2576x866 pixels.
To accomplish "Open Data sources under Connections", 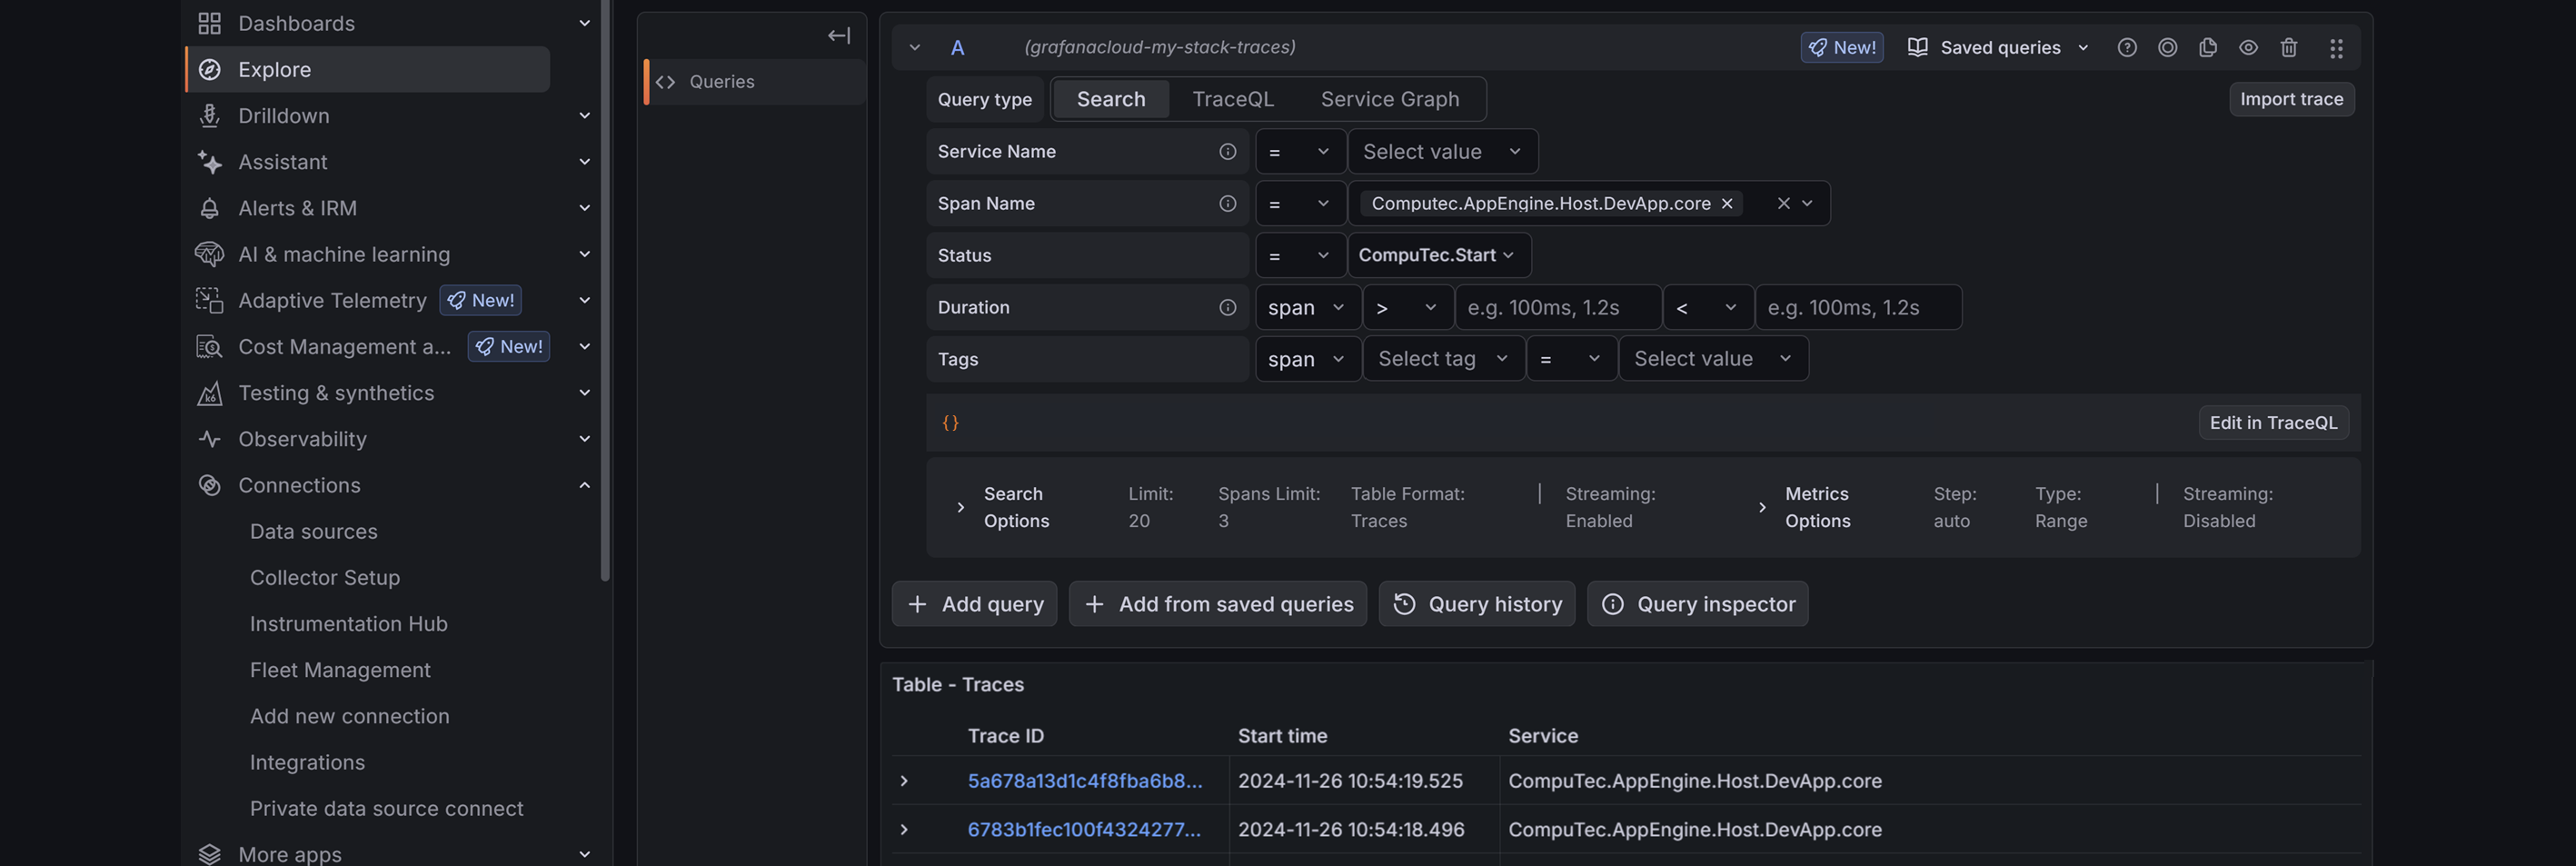I will [314, 531].
